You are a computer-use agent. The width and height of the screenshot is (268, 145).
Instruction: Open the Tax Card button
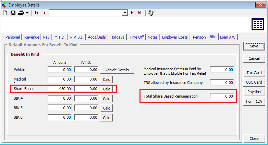(x=254, y=73)
